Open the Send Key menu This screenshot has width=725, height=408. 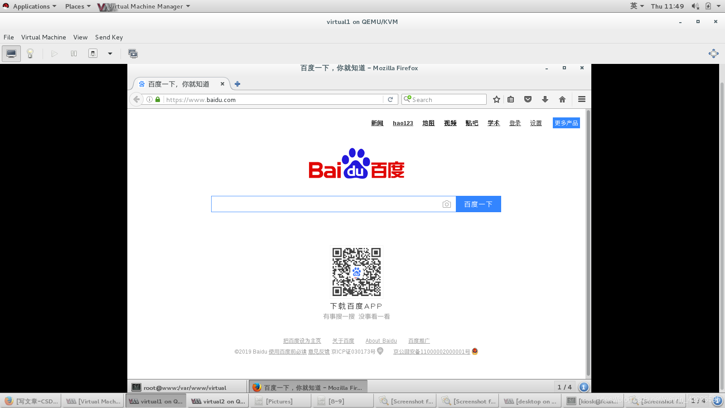[x=109, y=37]
